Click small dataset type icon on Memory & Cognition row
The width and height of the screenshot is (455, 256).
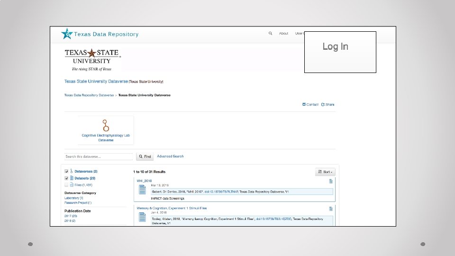(x=331, y=209)
